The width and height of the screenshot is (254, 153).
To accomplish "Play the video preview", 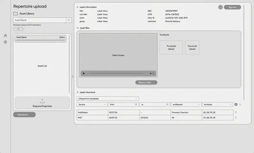I will coord(84,73).
